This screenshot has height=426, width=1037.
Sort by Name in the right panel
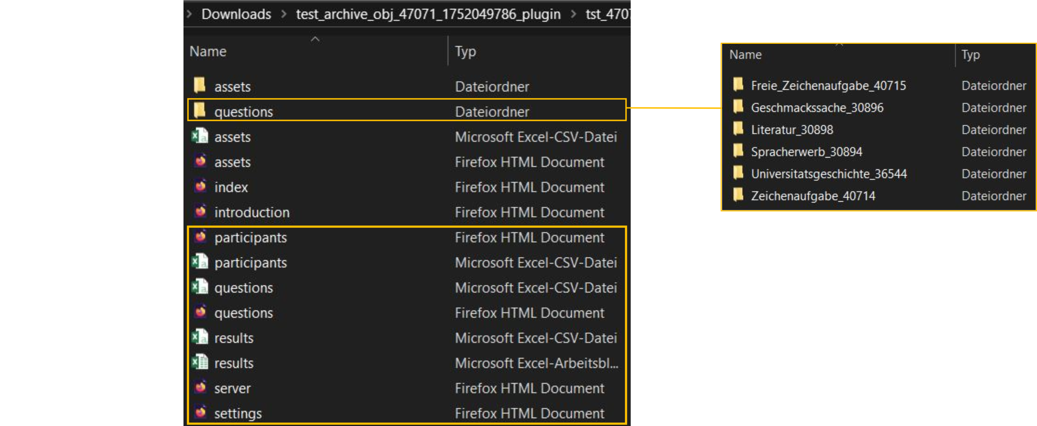[745, 55]
